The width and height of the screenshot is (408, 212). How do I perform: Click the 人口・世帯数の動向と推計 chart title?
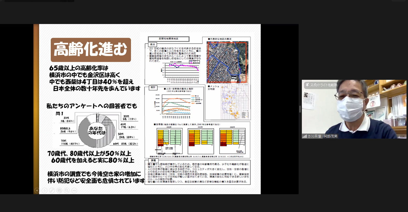[x=178, y=89]
